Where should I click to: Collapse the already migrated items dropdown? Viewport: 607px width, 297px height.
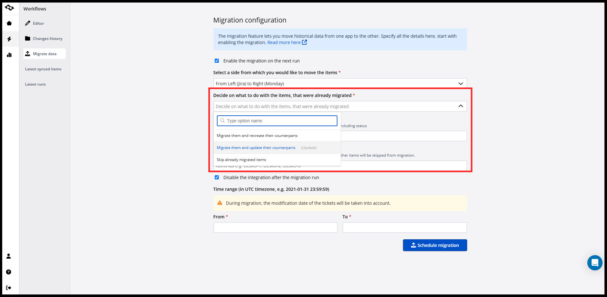[460, 106]
